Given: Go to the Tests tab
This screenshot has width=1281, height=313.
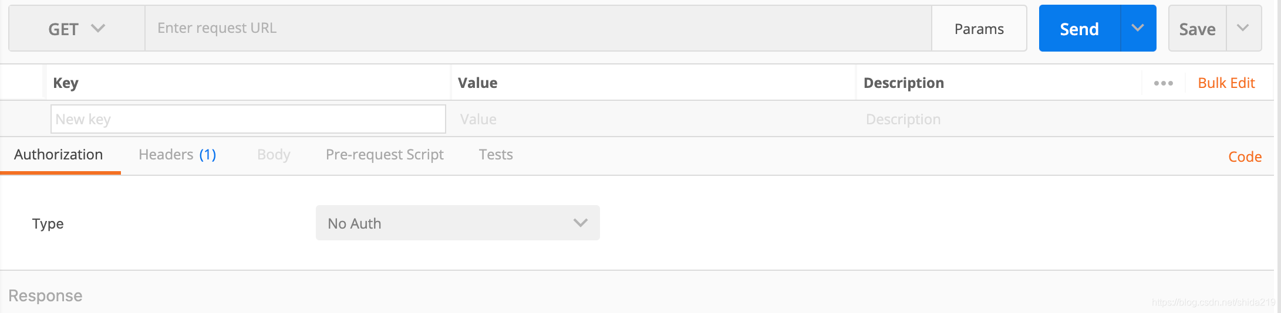Looking at the screenshot, I should coord(496,155).
